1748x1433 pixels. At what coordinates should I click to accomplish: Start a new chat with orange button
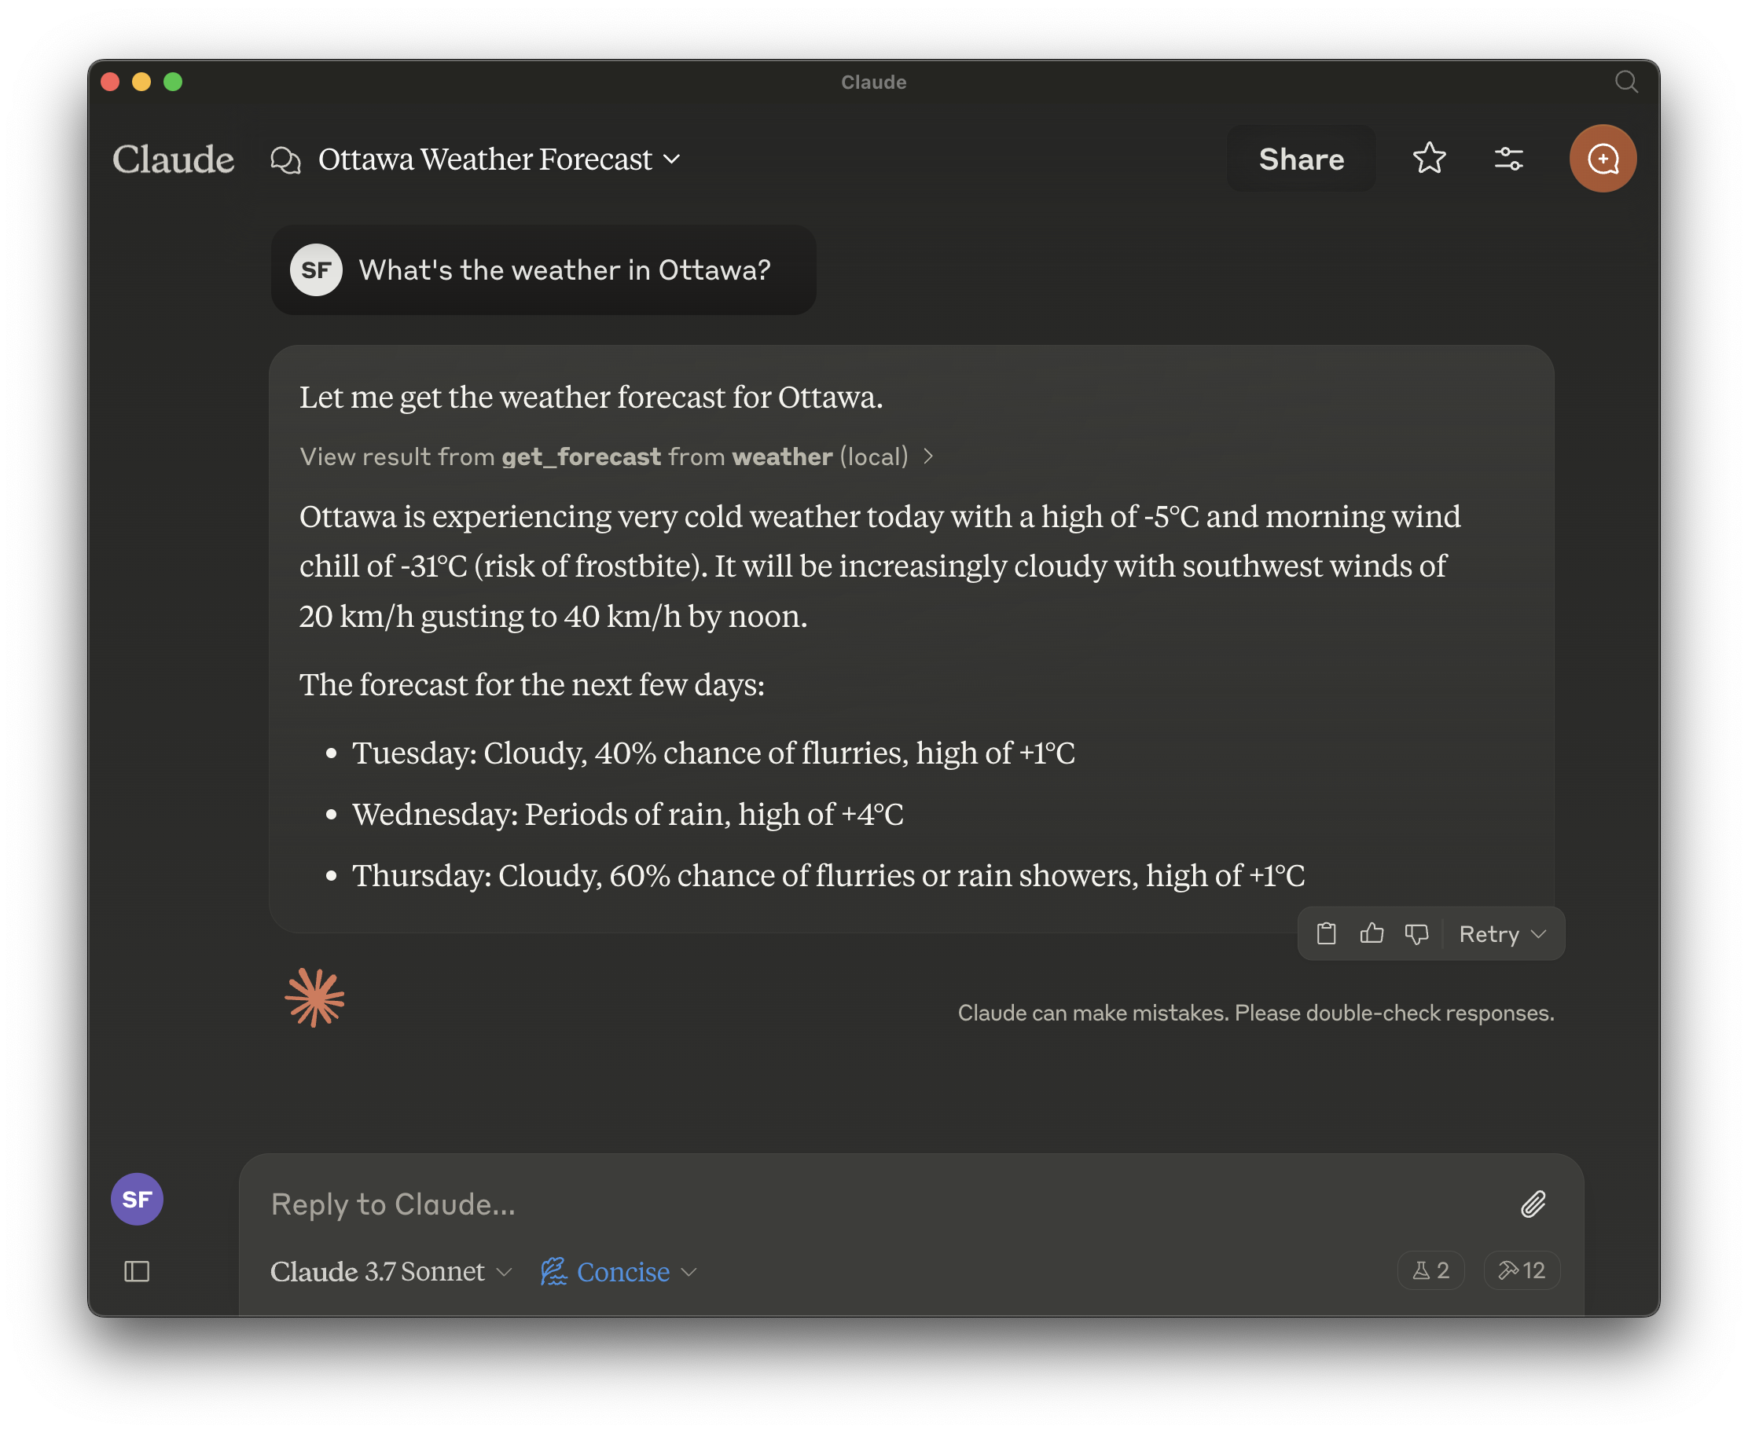click(x=1603, y=159)
